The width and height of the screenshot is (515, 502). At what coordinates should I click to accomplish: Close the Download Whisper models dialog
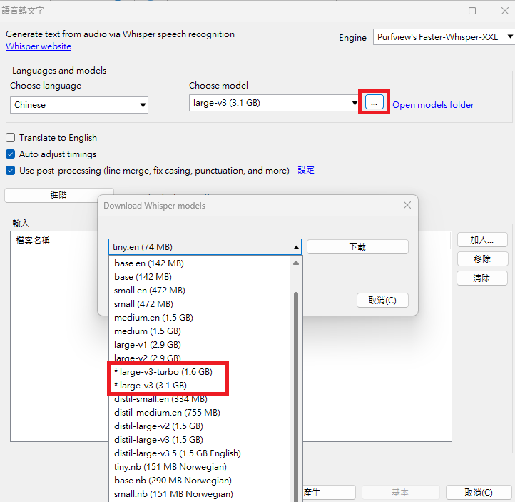click(407, 206)
